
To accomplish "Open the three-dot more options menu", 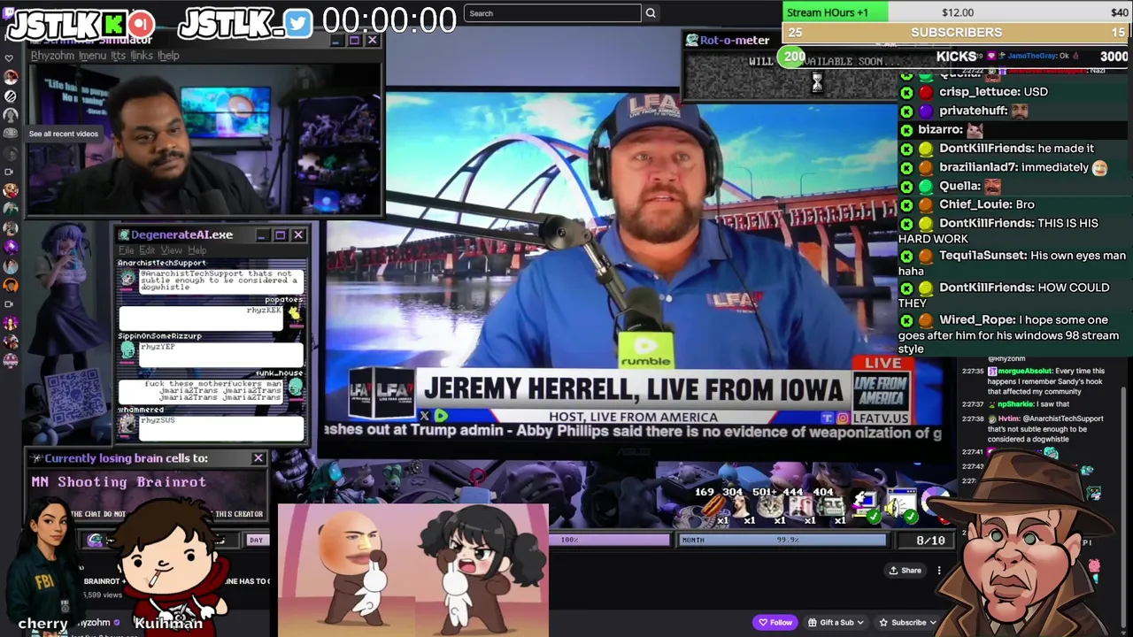I will point(939,571).
